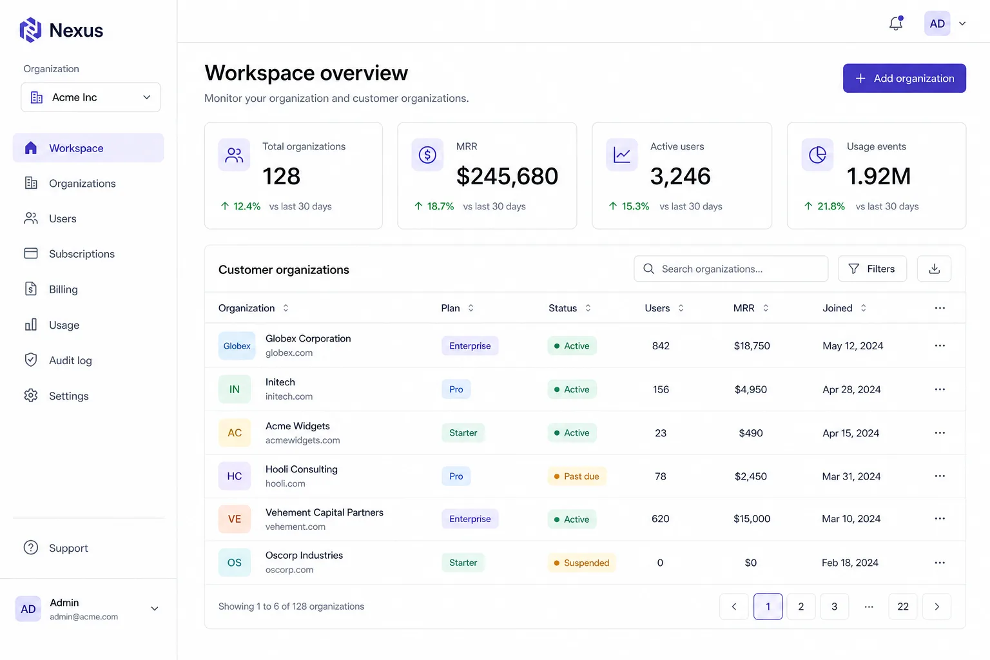Sort by Plan column
Viewport: 990px width, 660px height.
[458, 308]
